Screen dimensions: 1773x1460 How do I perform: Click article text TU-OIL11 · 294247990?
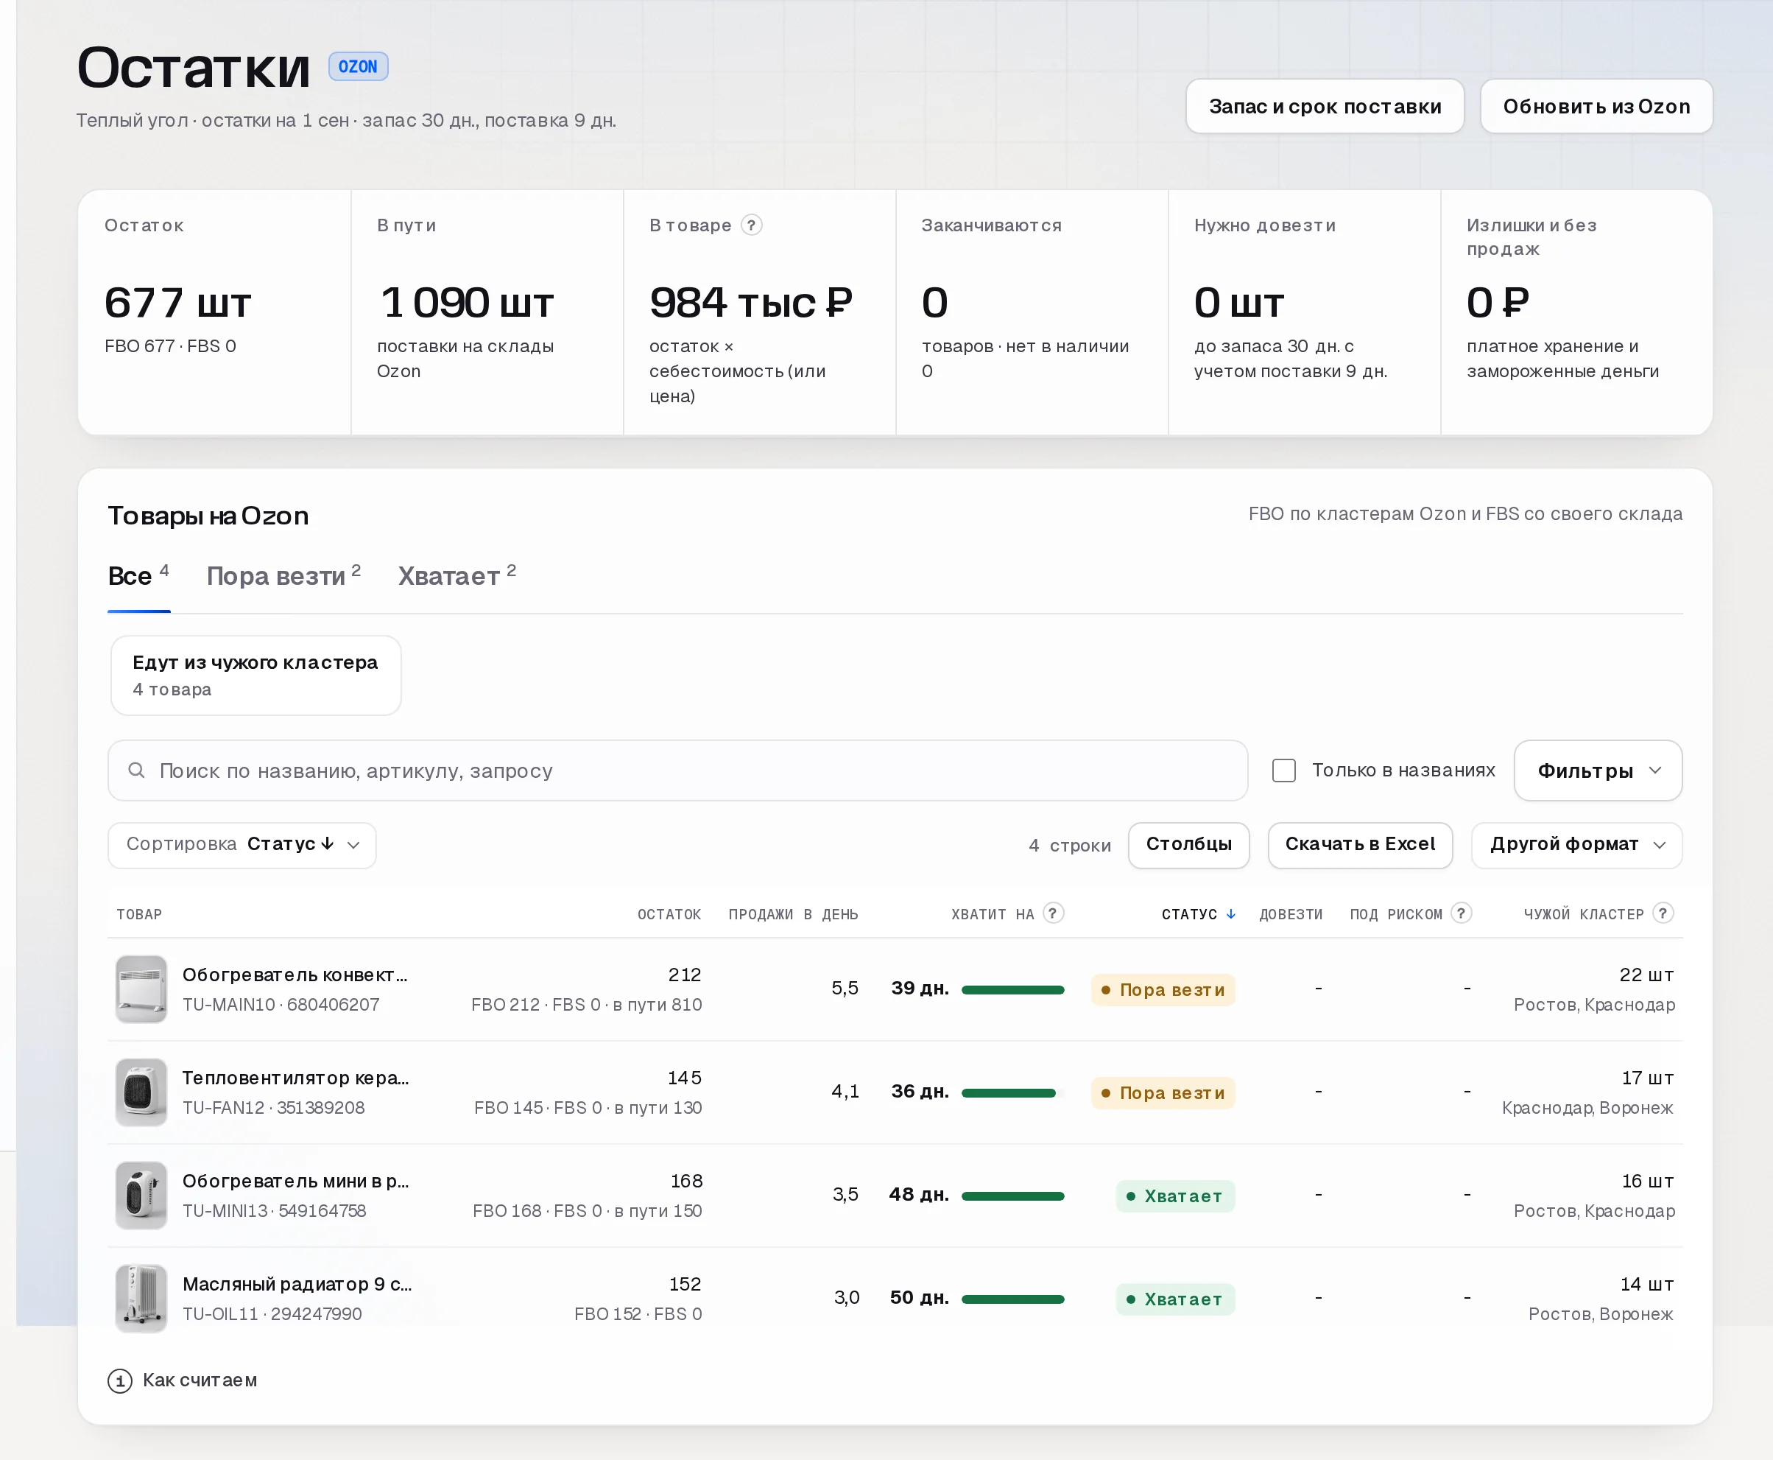click(272, 1313)
